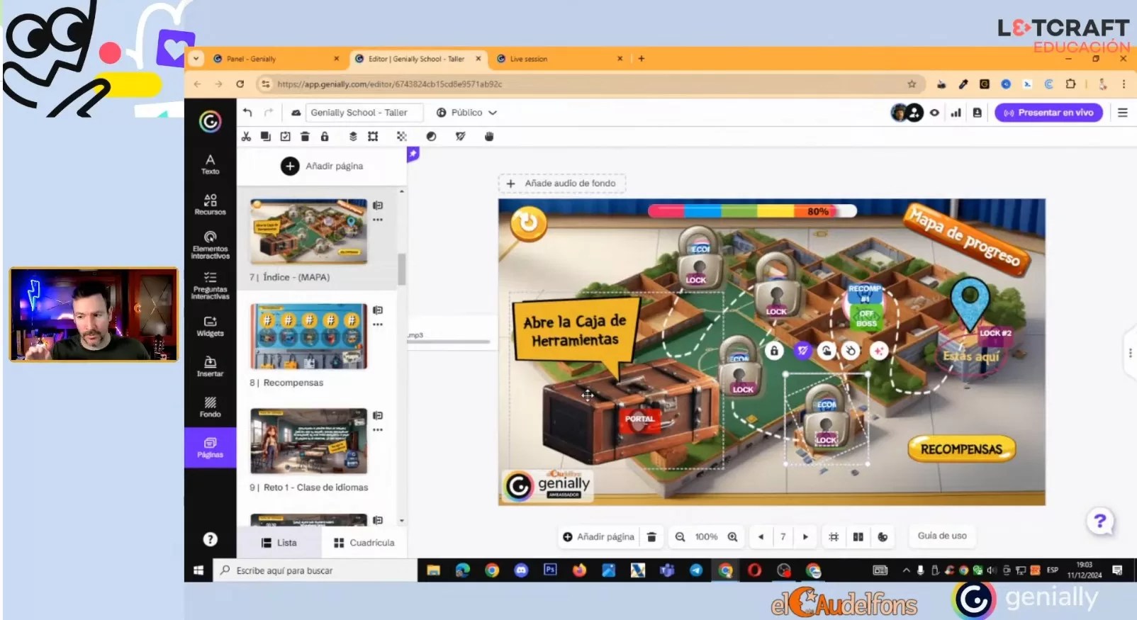
Task: Switch pages panel to Cuadrícula view
Action: [364, 543]
